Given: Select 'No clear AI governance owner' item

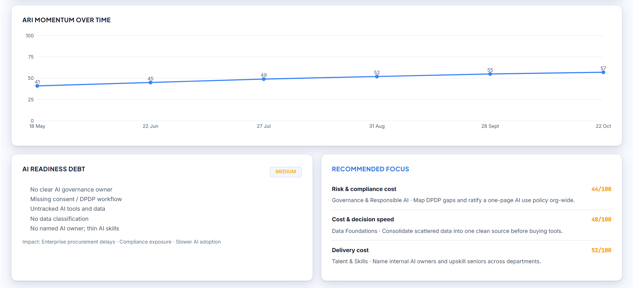Looking at the screenshot, I should (x=71, y=189).
